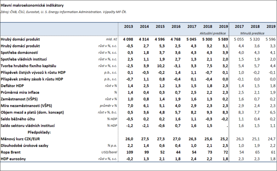Select the 2018 header under Minulá predikce

tap(255, 27)
